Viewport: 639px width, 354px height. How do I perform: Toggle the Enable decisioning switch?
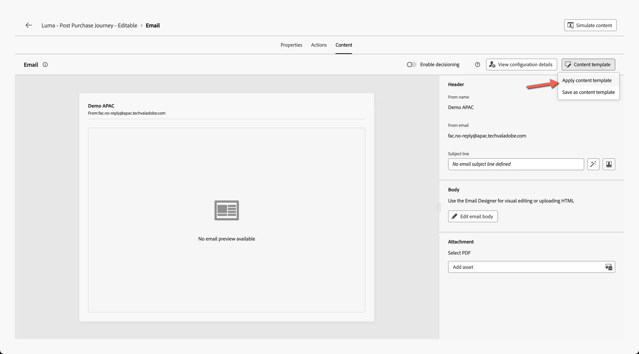pyautogui.click(x=411, y=65)
